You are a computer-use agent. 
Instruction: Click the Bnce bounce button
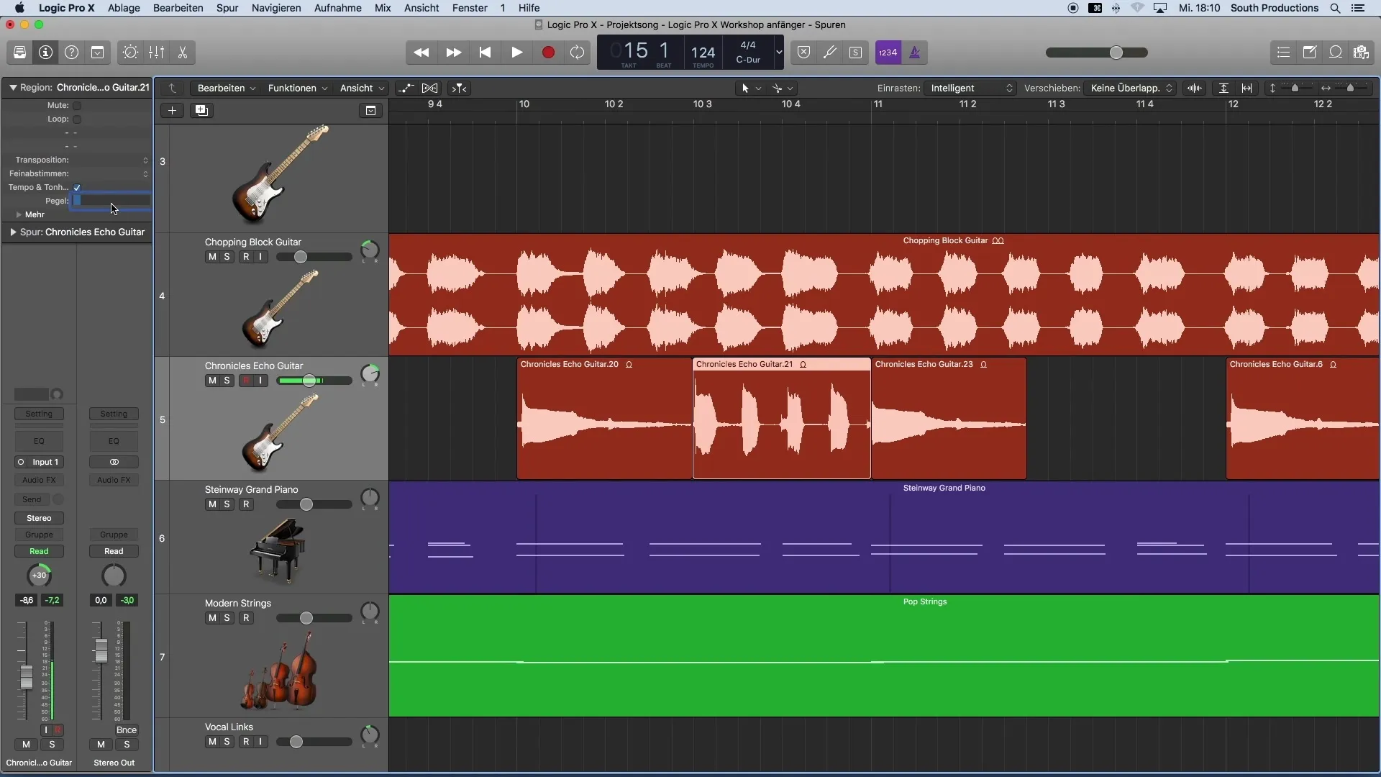click(x=127, y=730)
